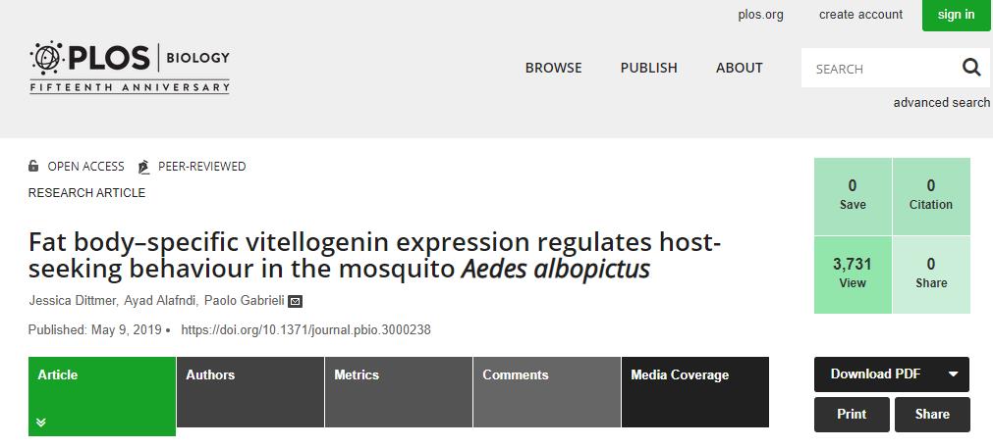The width and height of the screenshot is (993, 448).
Task: Click into the Search input field
Action: [x=879, y=69]
